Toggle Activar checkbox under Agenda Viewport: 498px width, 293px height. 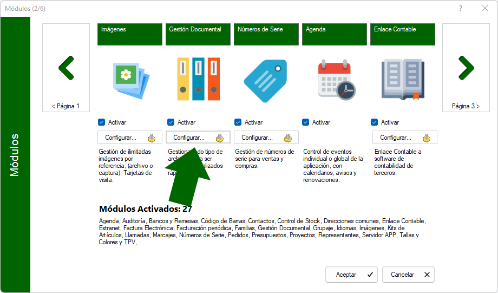306,122
